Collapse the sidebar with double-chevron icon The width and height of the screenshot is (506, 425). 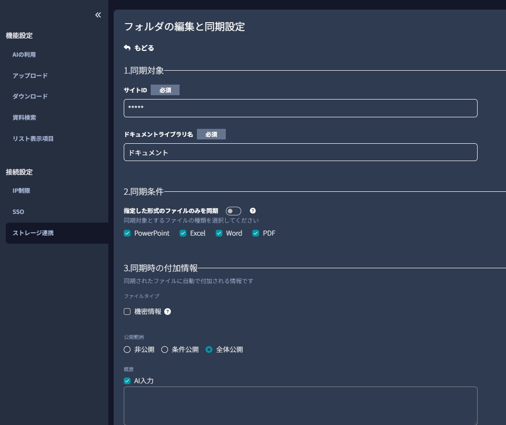98,15
